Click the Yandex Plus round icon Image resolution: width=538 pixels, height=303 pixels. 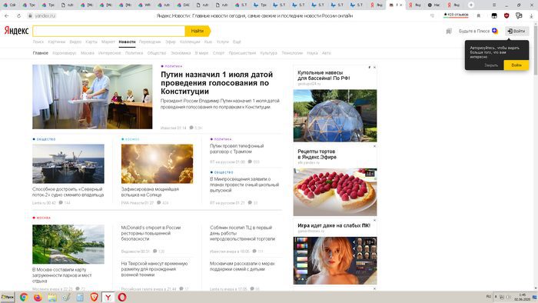495,31
